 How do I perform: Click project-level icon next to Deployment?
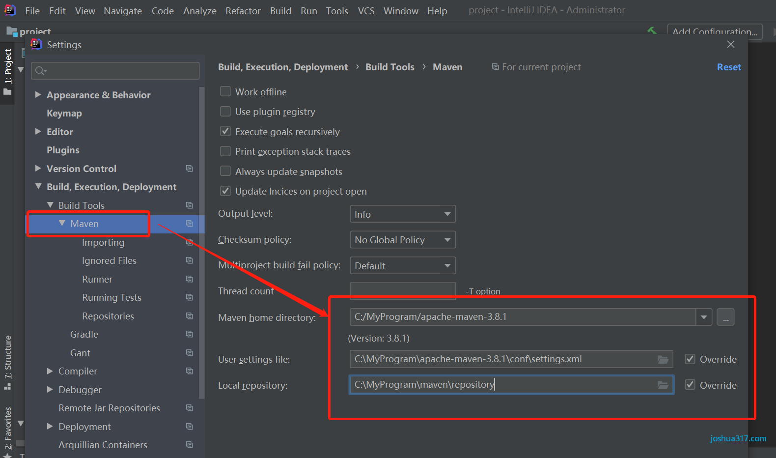pos(190,427)
